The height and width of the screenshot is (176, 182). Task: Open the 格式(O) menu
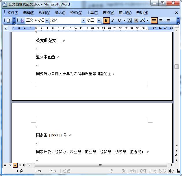76,13
